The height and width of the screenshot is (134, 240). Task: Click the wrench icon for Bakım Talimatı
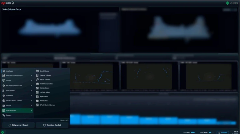coord(37,79)
